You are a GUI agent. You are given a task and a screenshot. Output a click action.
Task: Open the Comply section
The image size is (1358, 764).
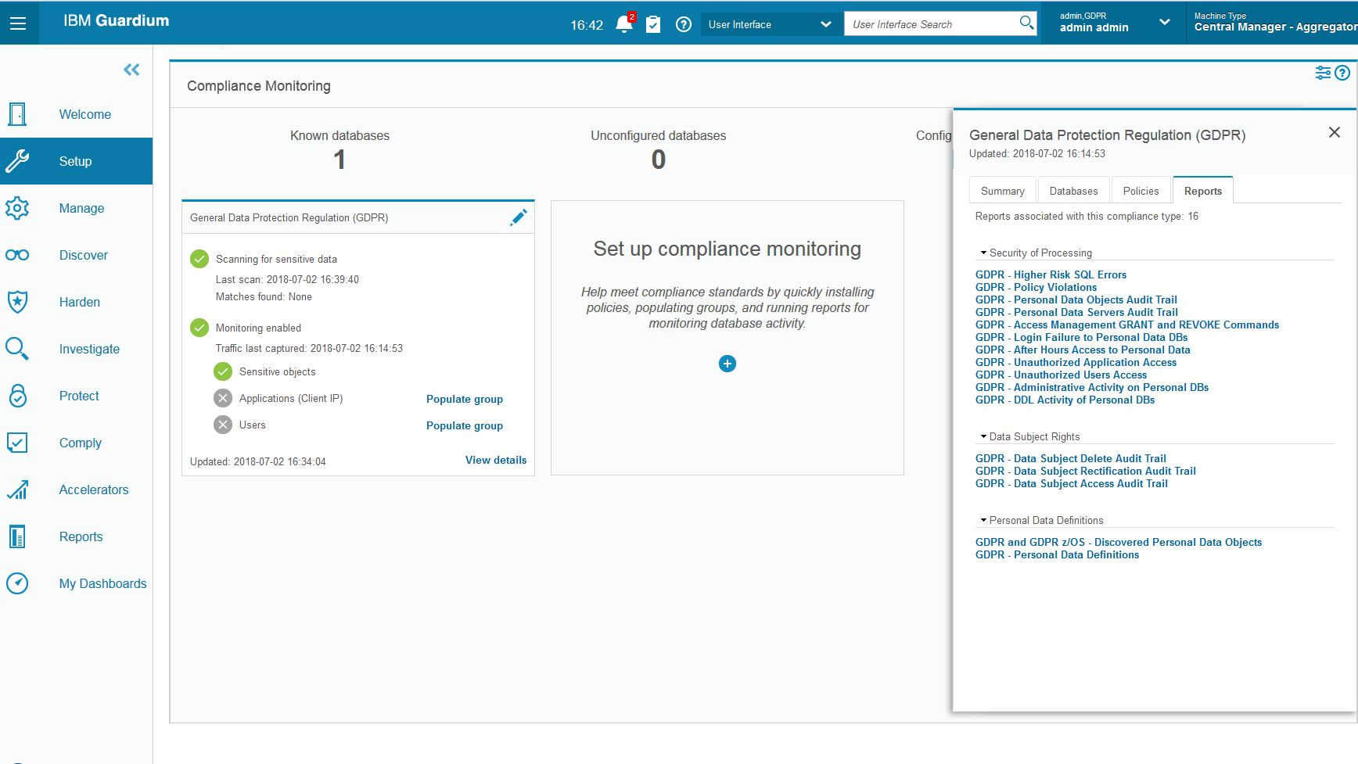pos(80,443)
